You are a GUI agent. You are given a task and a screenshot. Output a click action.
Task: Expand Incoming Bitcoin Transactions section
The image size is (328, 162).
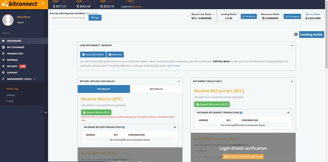[x=175, y=127]
